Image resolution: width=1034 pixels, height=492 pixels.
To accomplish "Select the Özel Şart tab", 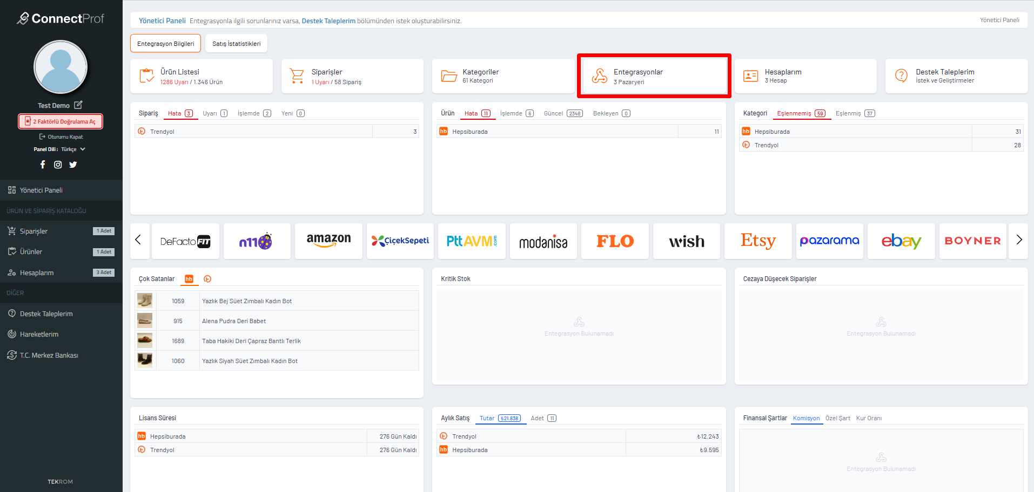I will coord(838,418).
